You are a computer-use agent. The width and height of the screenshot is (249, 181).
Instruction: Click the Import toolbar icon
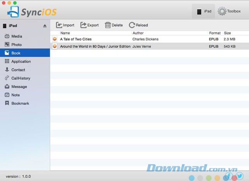point(59,25)
